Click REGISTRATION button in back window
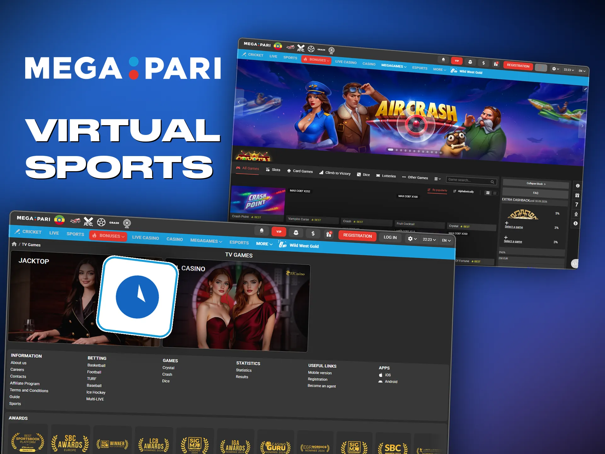Screen dimensions: 605x454 coord(518,66)
